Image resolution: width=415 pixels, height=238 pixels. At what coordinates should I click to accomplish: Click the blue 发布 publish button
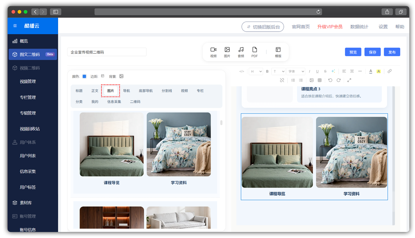click(392, 52)
